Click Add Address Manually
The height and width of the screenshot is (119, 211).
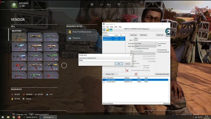pyautogui.click(x=162, y=74)
